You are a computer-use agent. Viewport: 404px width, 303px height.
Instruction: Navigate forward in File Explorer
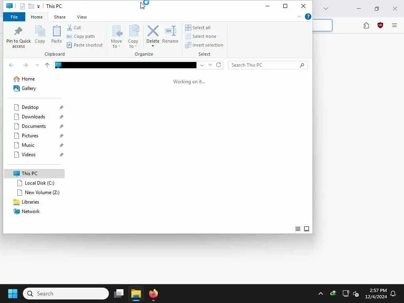pyautogui.click(x=25, y=65)
